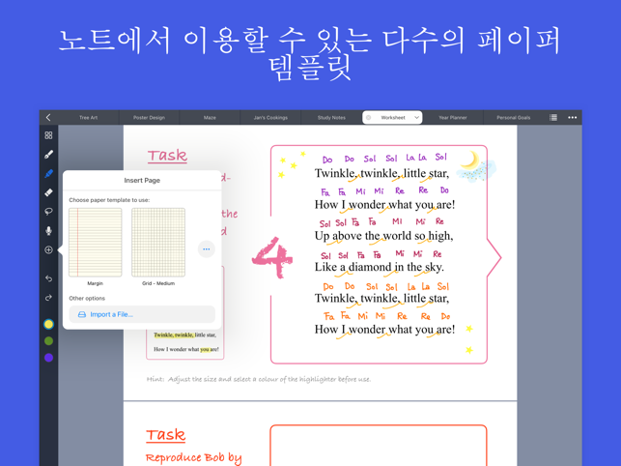Open the Study Notes tab
621x466 pixels.
coord(331,117)
